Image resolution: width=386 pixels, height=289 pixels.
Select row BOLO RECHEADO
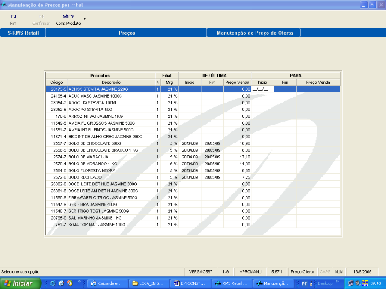193,177
